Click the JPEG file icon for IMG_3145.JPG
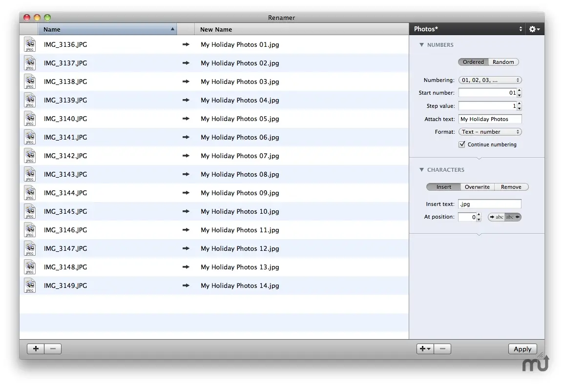Image resolution: width=564 pixels, height=386 pixels. coord(30,211)
